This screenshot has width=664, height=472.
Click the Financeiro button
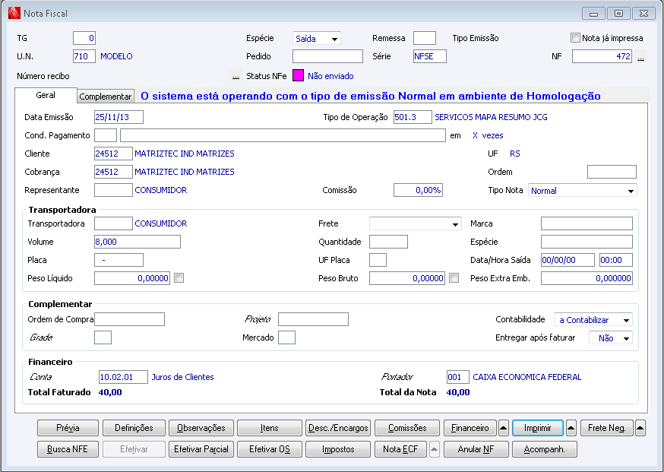click(470, 428)
